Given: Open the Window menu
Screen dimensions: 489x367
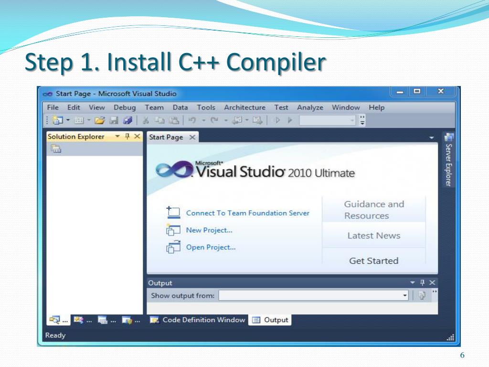Looking at the screenshot, I should tap(346, 108).
